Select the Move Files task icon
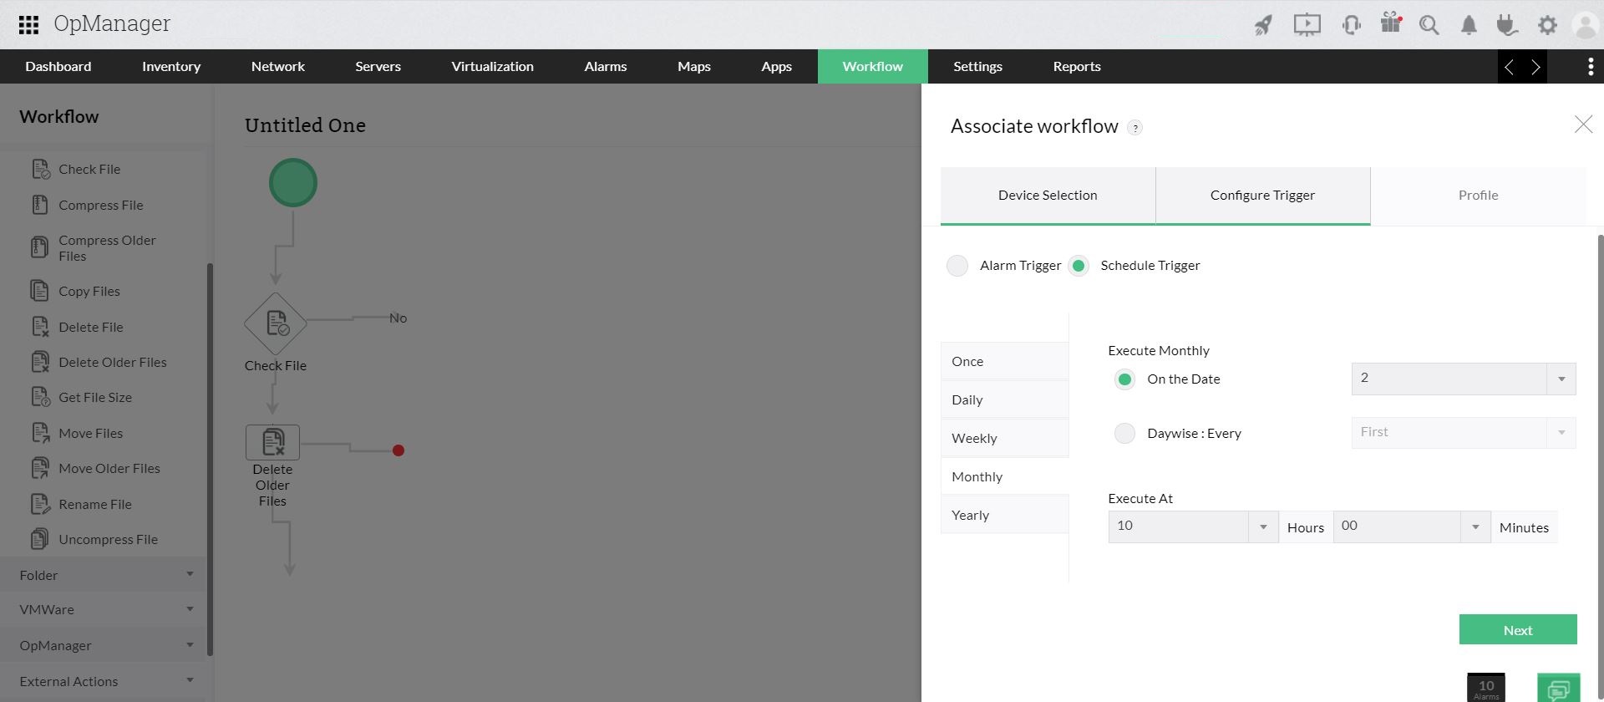 click(40, 433)
